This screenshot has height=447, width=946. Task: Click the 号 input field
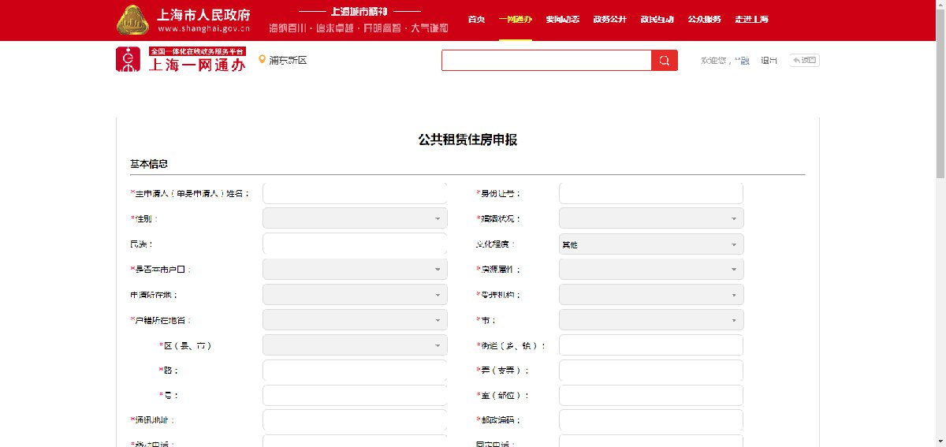point(355,396)
